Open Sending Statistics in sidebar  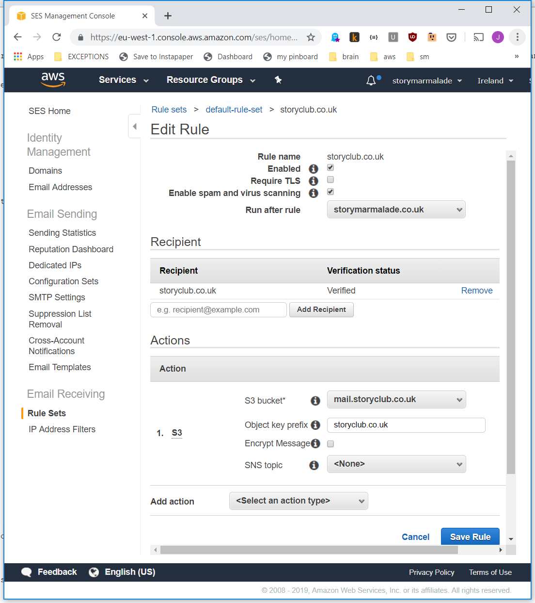[x=62, y=233]
